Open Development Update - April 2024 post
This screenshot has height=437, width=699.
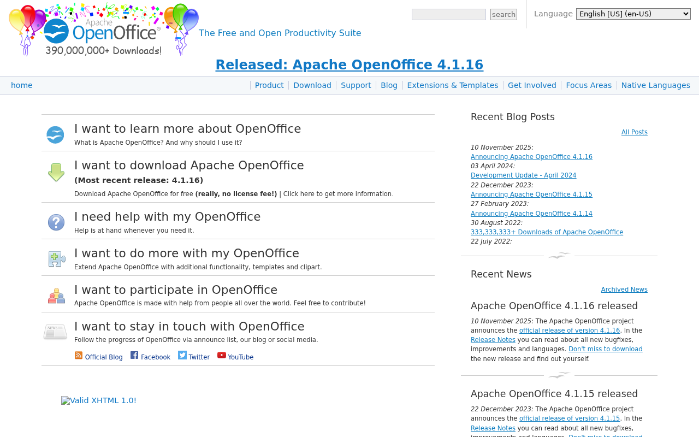[x=523, y=175]
